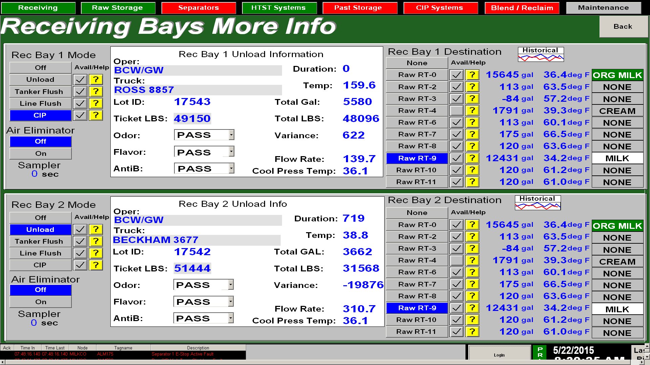
Task: Open Rec Bay 2 Historical trend chart
Action: [538, 203]
